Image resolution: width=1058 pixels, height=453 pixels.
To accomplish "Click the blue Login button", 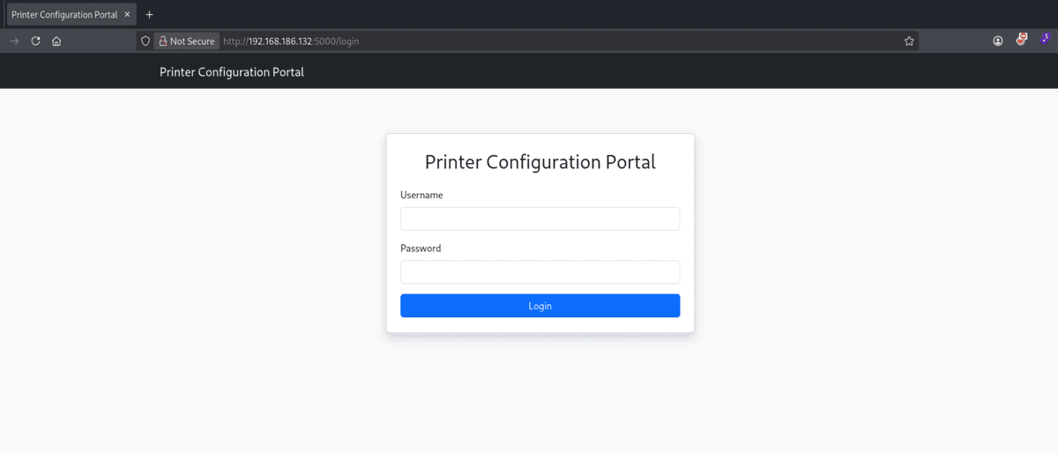I will 540,306.
